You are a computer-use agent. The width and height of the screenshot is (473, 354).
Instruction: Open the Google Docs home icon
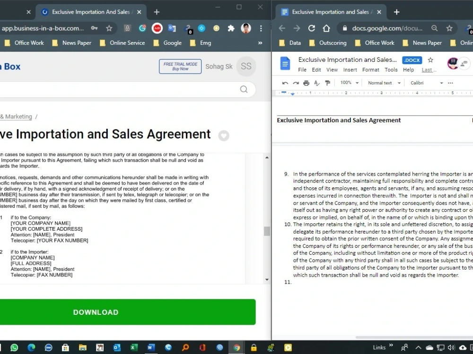click(285, 64)
